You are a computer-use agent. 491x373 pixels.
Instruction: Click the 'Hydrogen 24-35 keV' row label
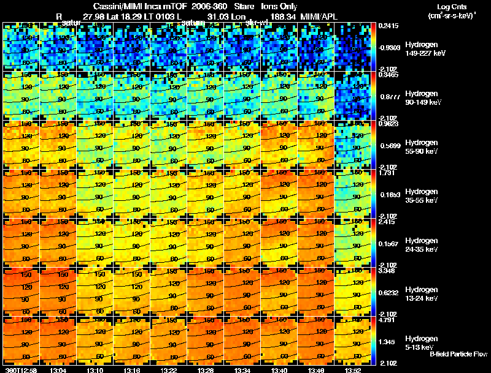tap(422, 245)
